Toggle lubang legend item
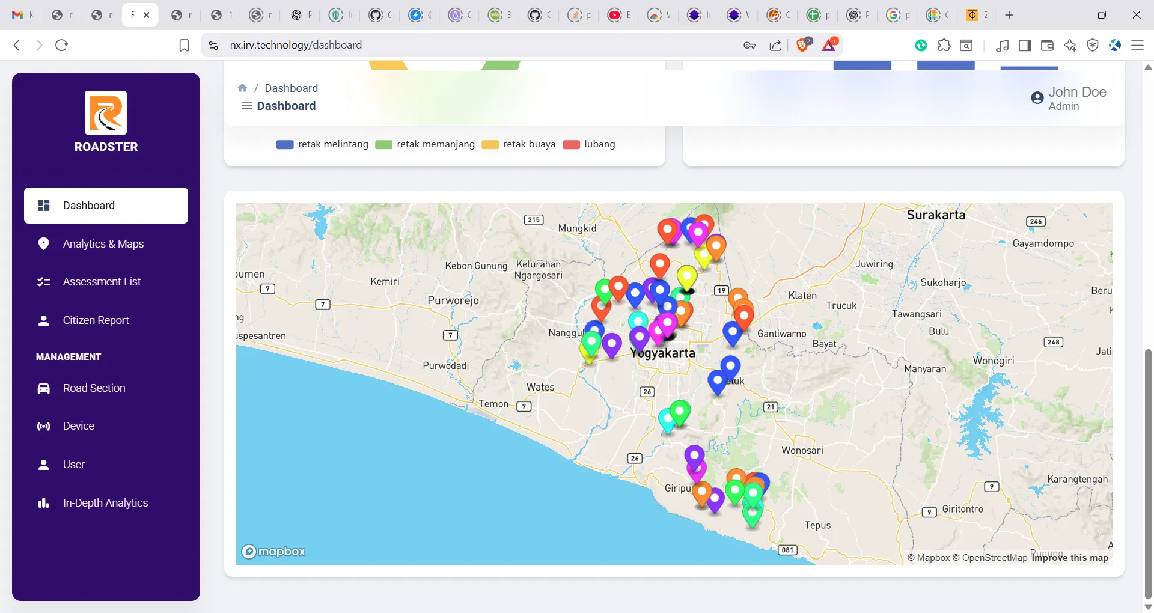Image resolution: width=1154 pixels, height=613 pixels. coord(589,144)
